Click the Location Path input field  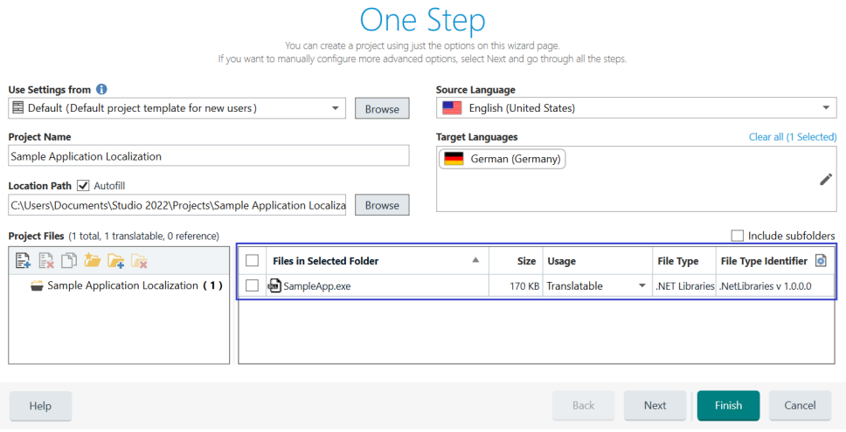pos(177,205)
